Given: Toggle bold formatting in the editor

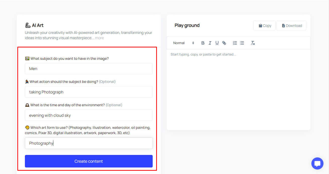Looking at the screenshot, I should [x=203, y=43].
